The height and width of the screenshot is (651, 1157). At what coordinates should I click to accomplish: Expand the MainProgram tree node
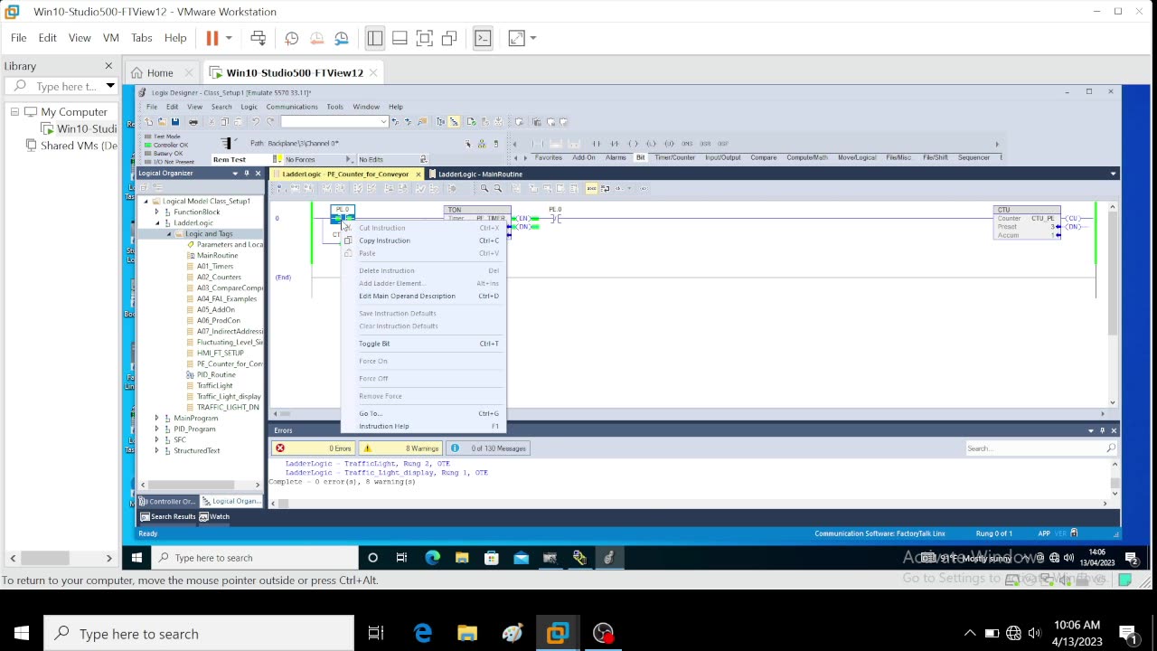[x=157, y=418]
